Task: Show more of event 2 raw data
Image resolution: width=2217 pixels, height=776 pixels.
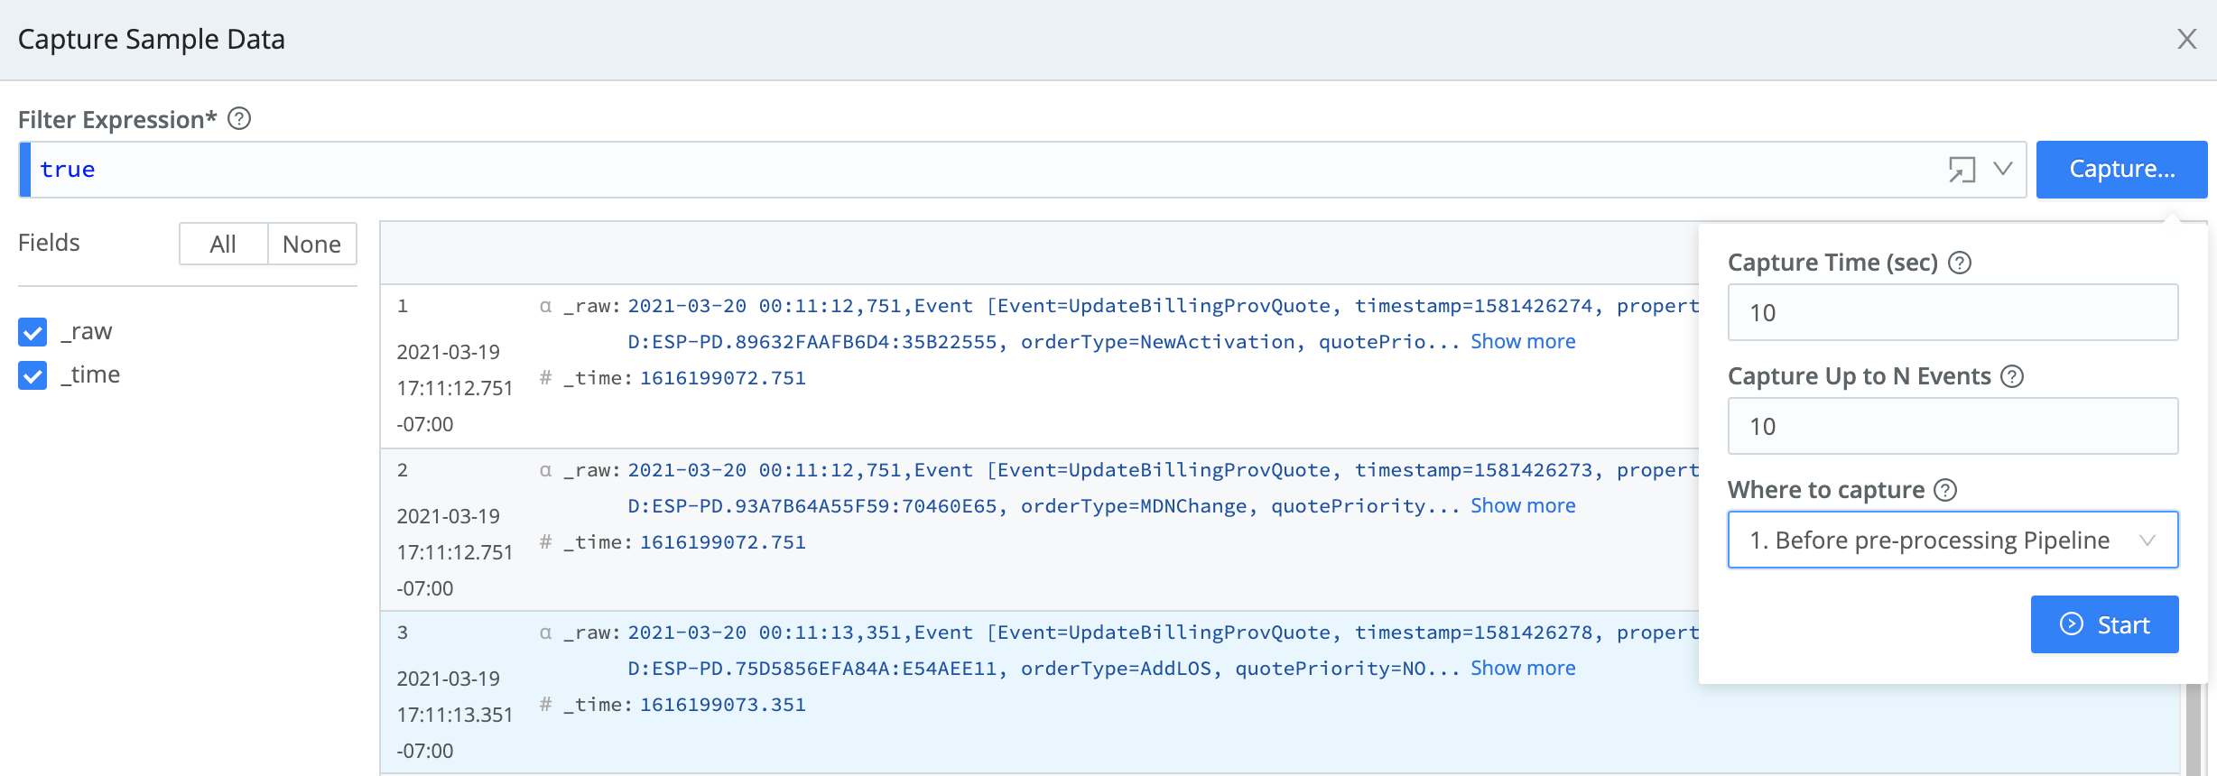Action: pyautogui.click(x=1523, y=505)
